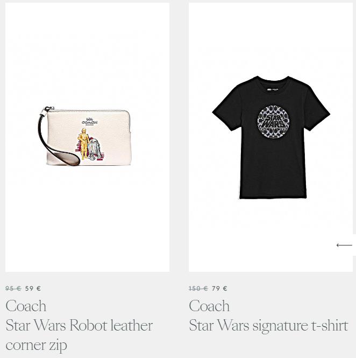Click the t-shirt's bottom hem

point(273,196)
